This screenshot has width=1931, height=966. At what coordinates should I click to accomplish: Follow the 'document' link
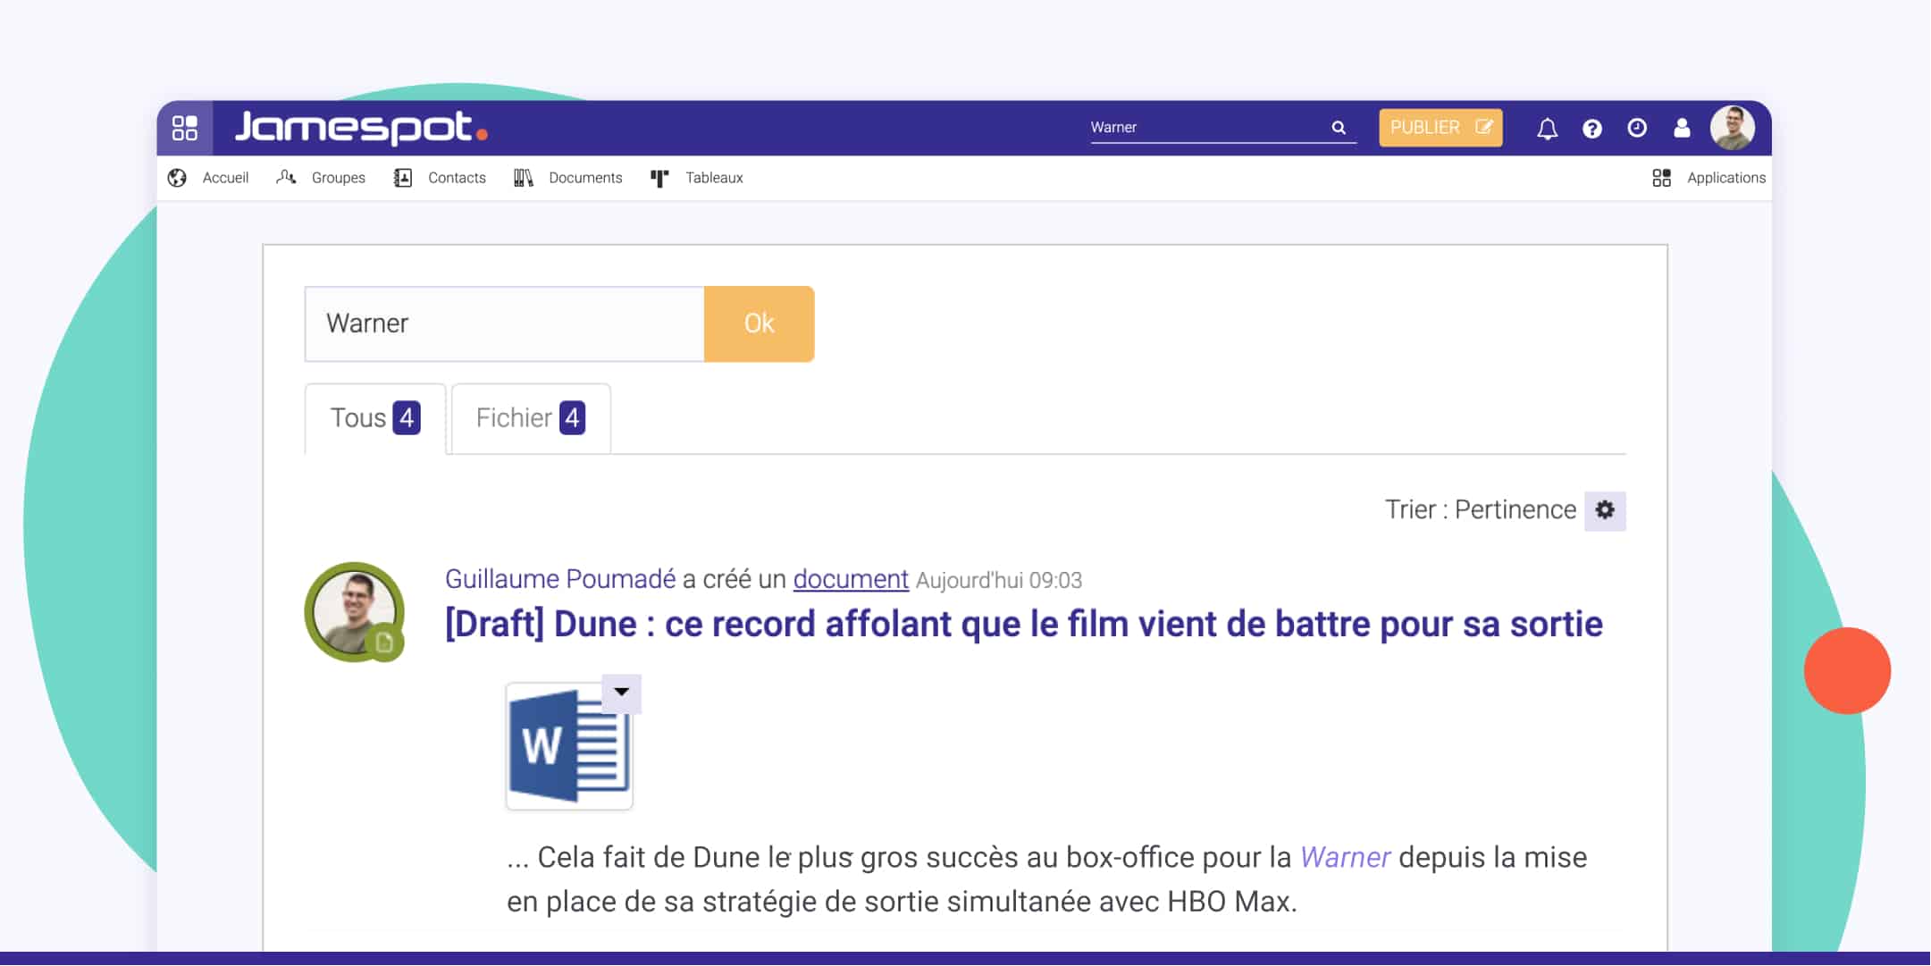click(851, 579)
